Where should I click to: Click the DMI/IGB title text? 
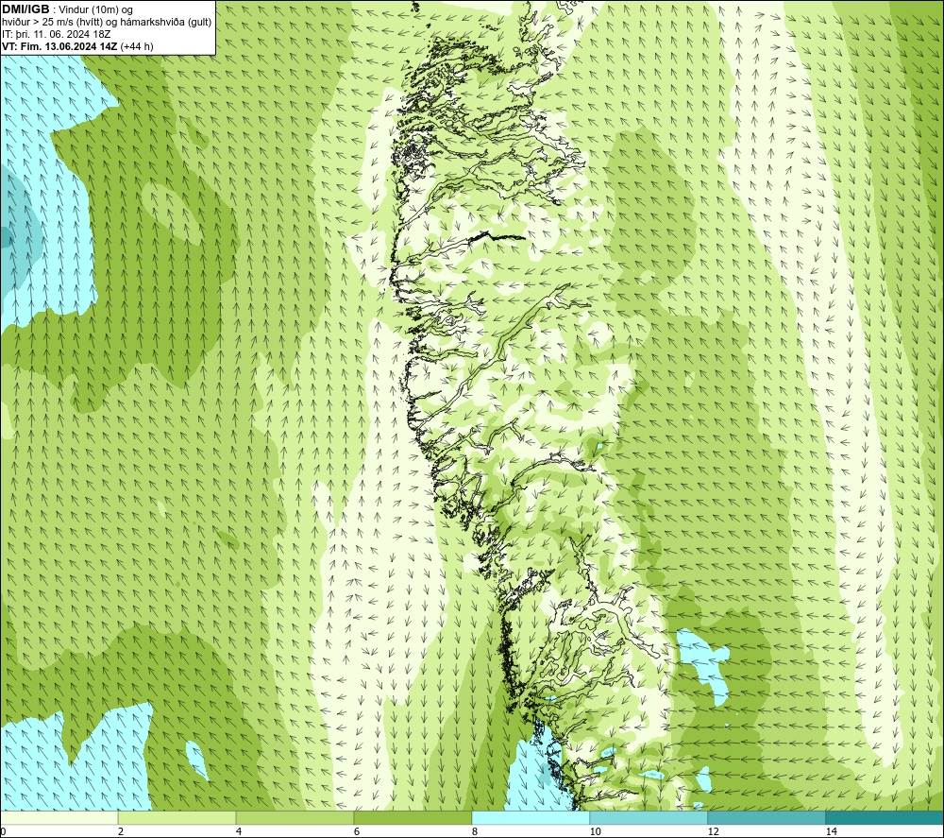[x=25, y=9]
